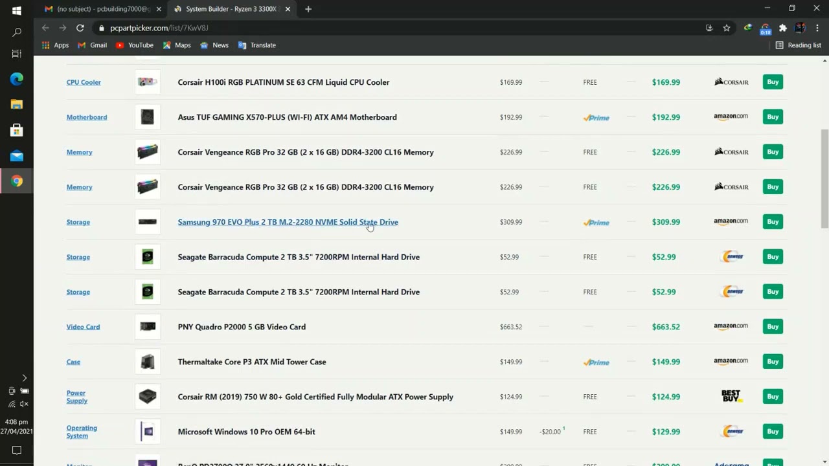Open the Windows notification center
This screenshot has width=829, height=466.
click(x=17, y=450)
